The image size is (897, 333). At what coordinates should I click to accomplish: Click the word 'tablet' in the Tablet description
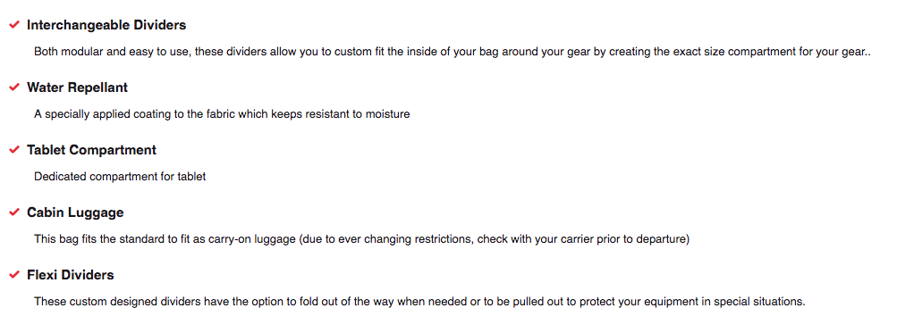click(191, 177)
